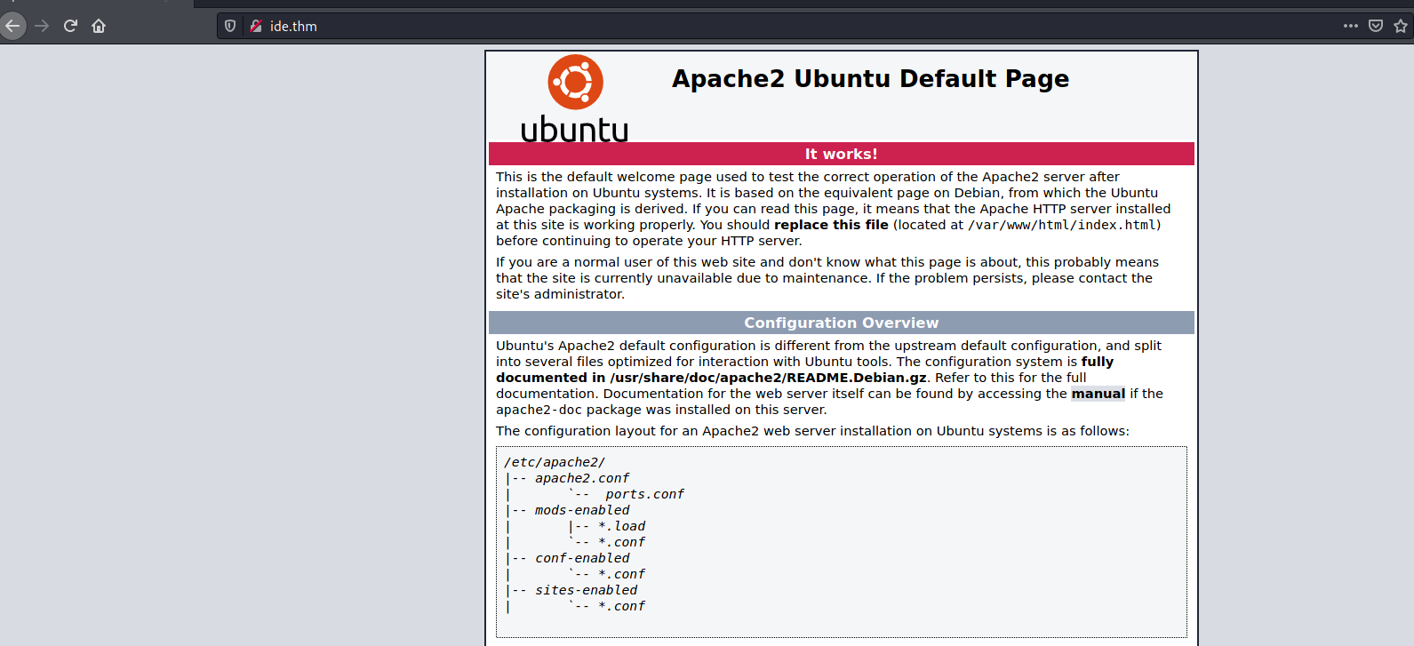Screen dimensions: 1414x646
Task: Click the *.load tree entry
Action: (x=621, y=526)
